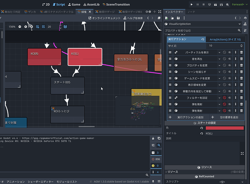Screen dimensions: 250x184
Task: Switch to the ノード tab
Action: pos(191,12)
